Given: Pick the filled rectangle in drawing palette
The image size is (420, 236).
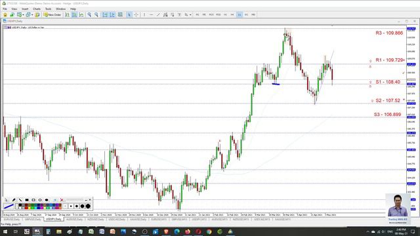Looking at the screenshot, I should [x=27, y=200].
